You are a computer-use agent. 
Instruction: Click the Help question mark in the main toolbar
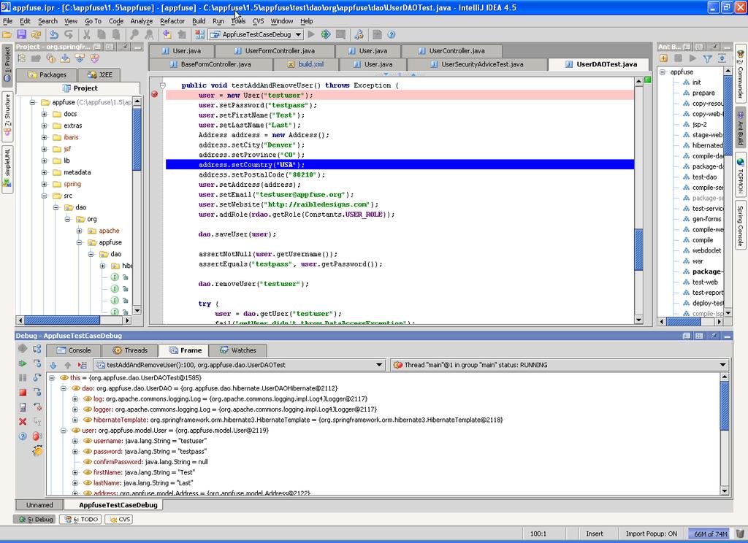coord(392,34)
